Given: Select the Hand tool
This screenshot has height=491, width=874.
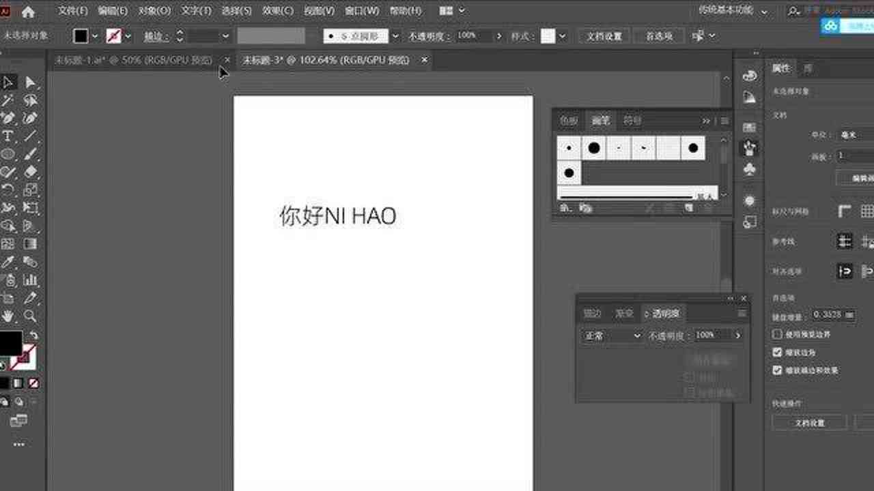Looking at the screenshot, I should 8,316.
